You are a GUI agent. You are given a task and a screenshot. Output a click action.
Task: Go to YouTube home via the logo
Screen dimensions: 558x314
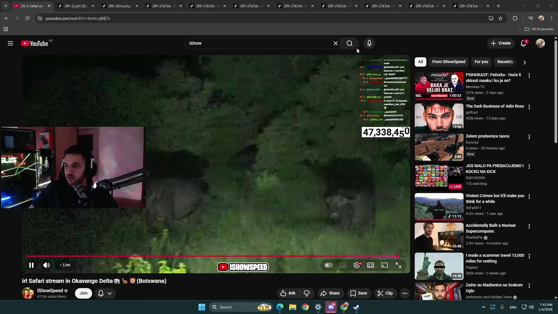click(x=34, y=43)
